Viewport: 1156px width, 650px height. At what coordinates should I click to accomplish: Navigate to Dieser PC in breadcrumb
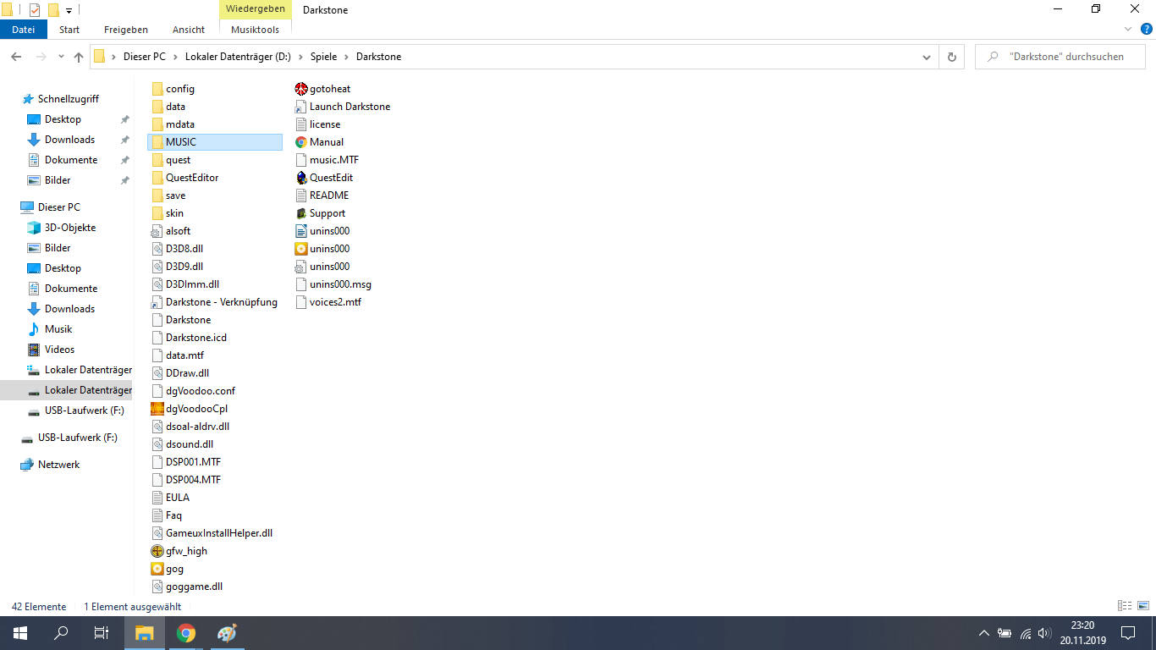tap(144, 57)
